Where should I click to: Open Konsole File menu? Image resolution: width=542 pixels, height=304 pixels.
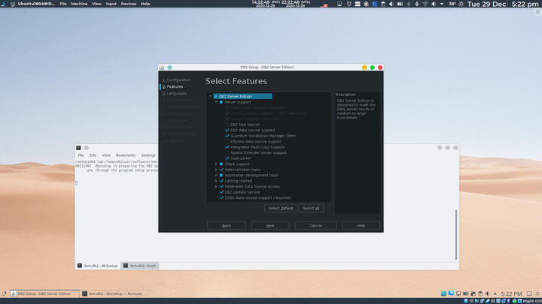pos(81,155)
